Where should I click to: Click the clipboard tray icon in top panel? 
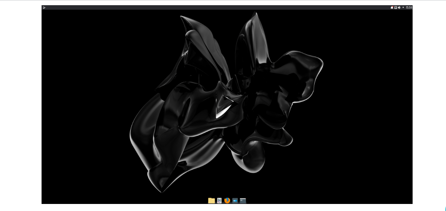(x=396, y=7)
